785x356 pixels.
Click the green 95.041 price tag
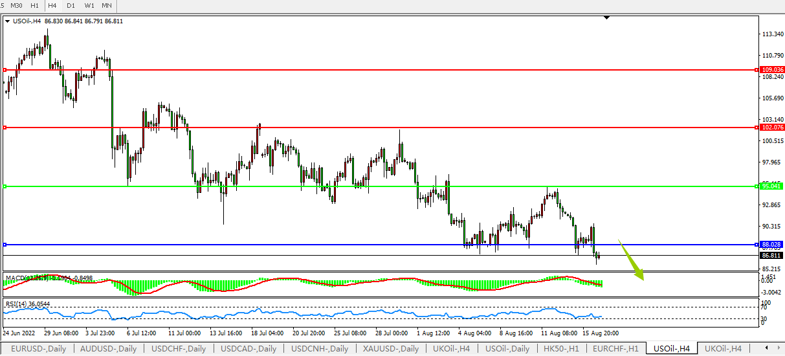pyautogui.click(x=771, y=186)
